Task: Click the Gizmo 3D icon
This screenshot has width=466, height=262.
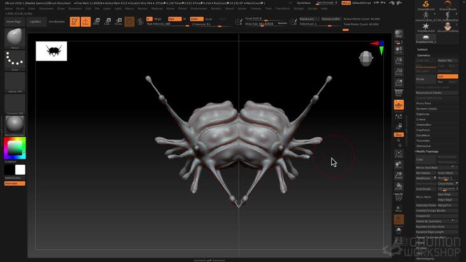Action: point(129,22)
